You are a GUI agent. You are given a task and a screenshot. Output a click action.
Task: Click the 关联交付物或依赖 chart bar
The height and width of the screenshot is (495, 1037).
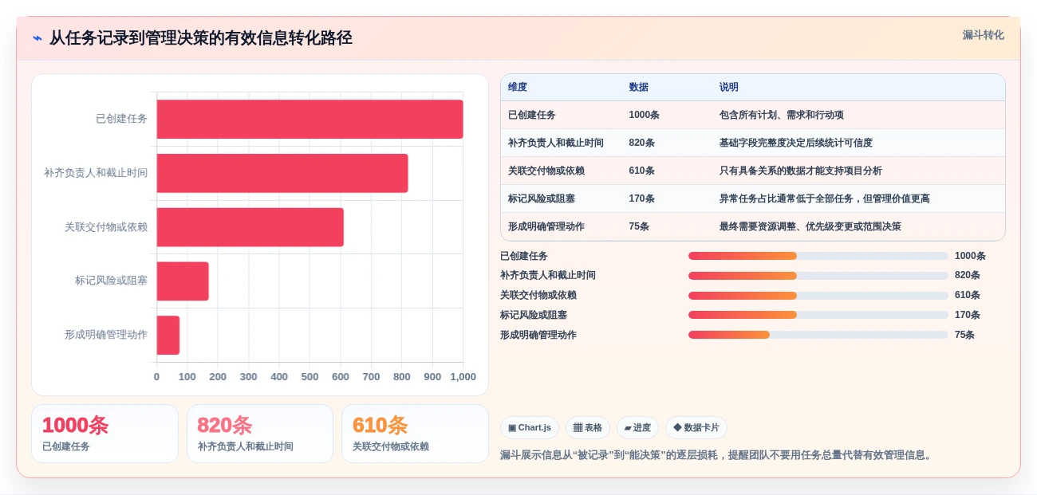(x=250, y=227)
